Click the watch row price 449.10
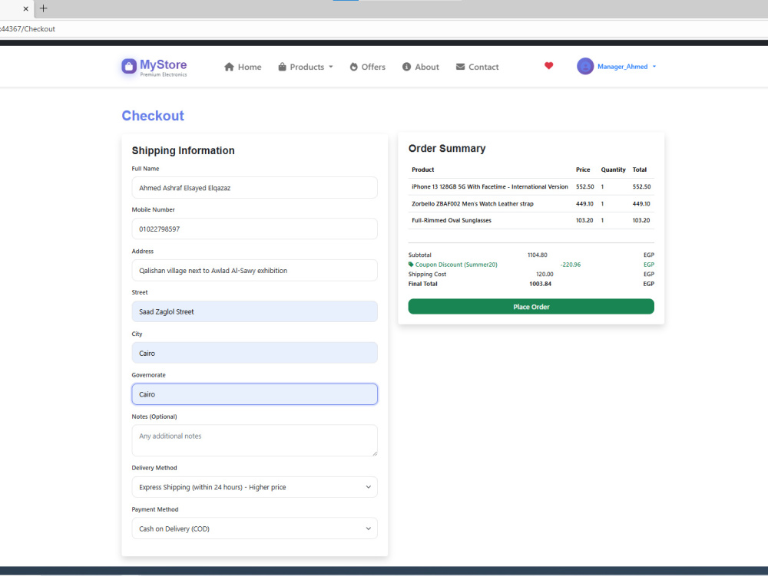Viewport: 768px width, 576px height. (x=584, y=204)
